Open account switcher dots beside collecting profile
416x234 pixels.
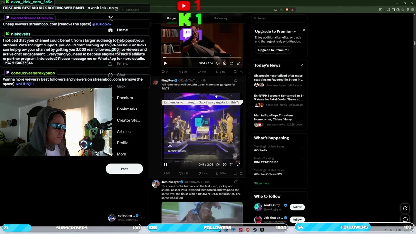click(143, 218)
